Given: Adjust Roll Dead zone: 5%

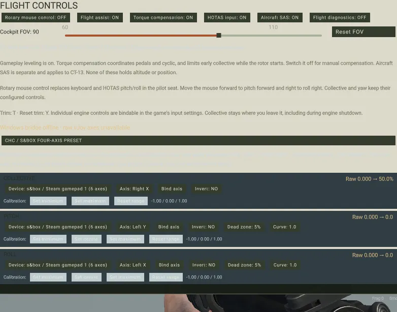Looking at the screenshot, I should point(244,265).
